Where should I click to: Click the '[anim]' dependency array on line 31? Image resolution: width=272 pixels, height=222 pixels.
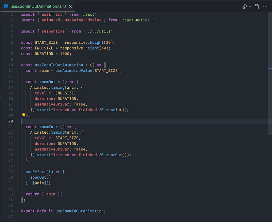tap(39, 183)
